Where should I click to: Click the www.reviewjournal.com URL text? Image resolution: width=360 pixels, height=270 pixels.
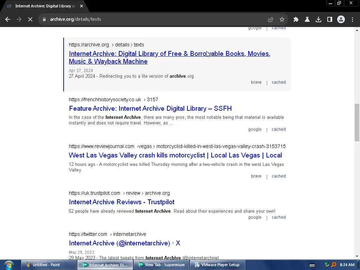pyautogui.click(x=177, y=147)
